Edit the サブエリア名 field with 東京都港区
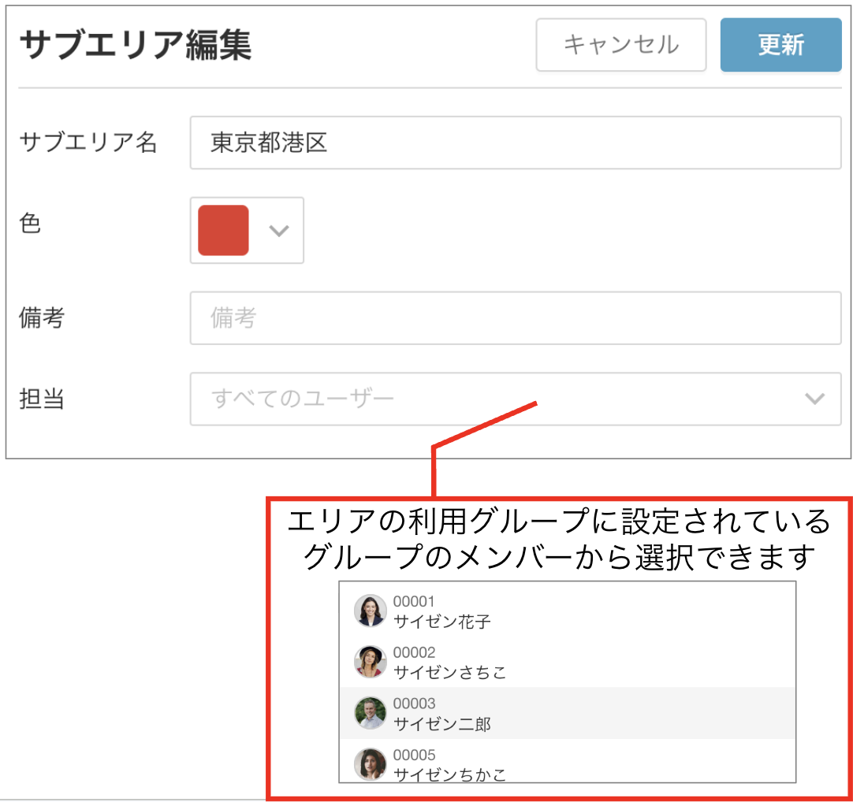 click(515, 143)
